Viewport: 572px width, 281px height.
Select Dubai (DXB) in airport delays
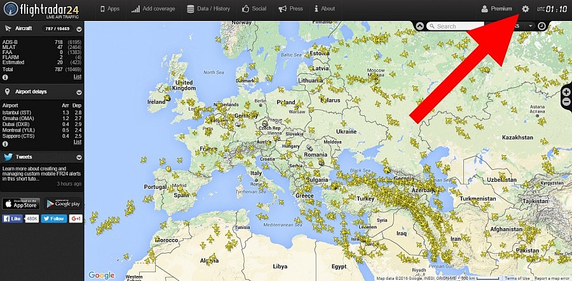pyautogui.click(x=41, y=125)
